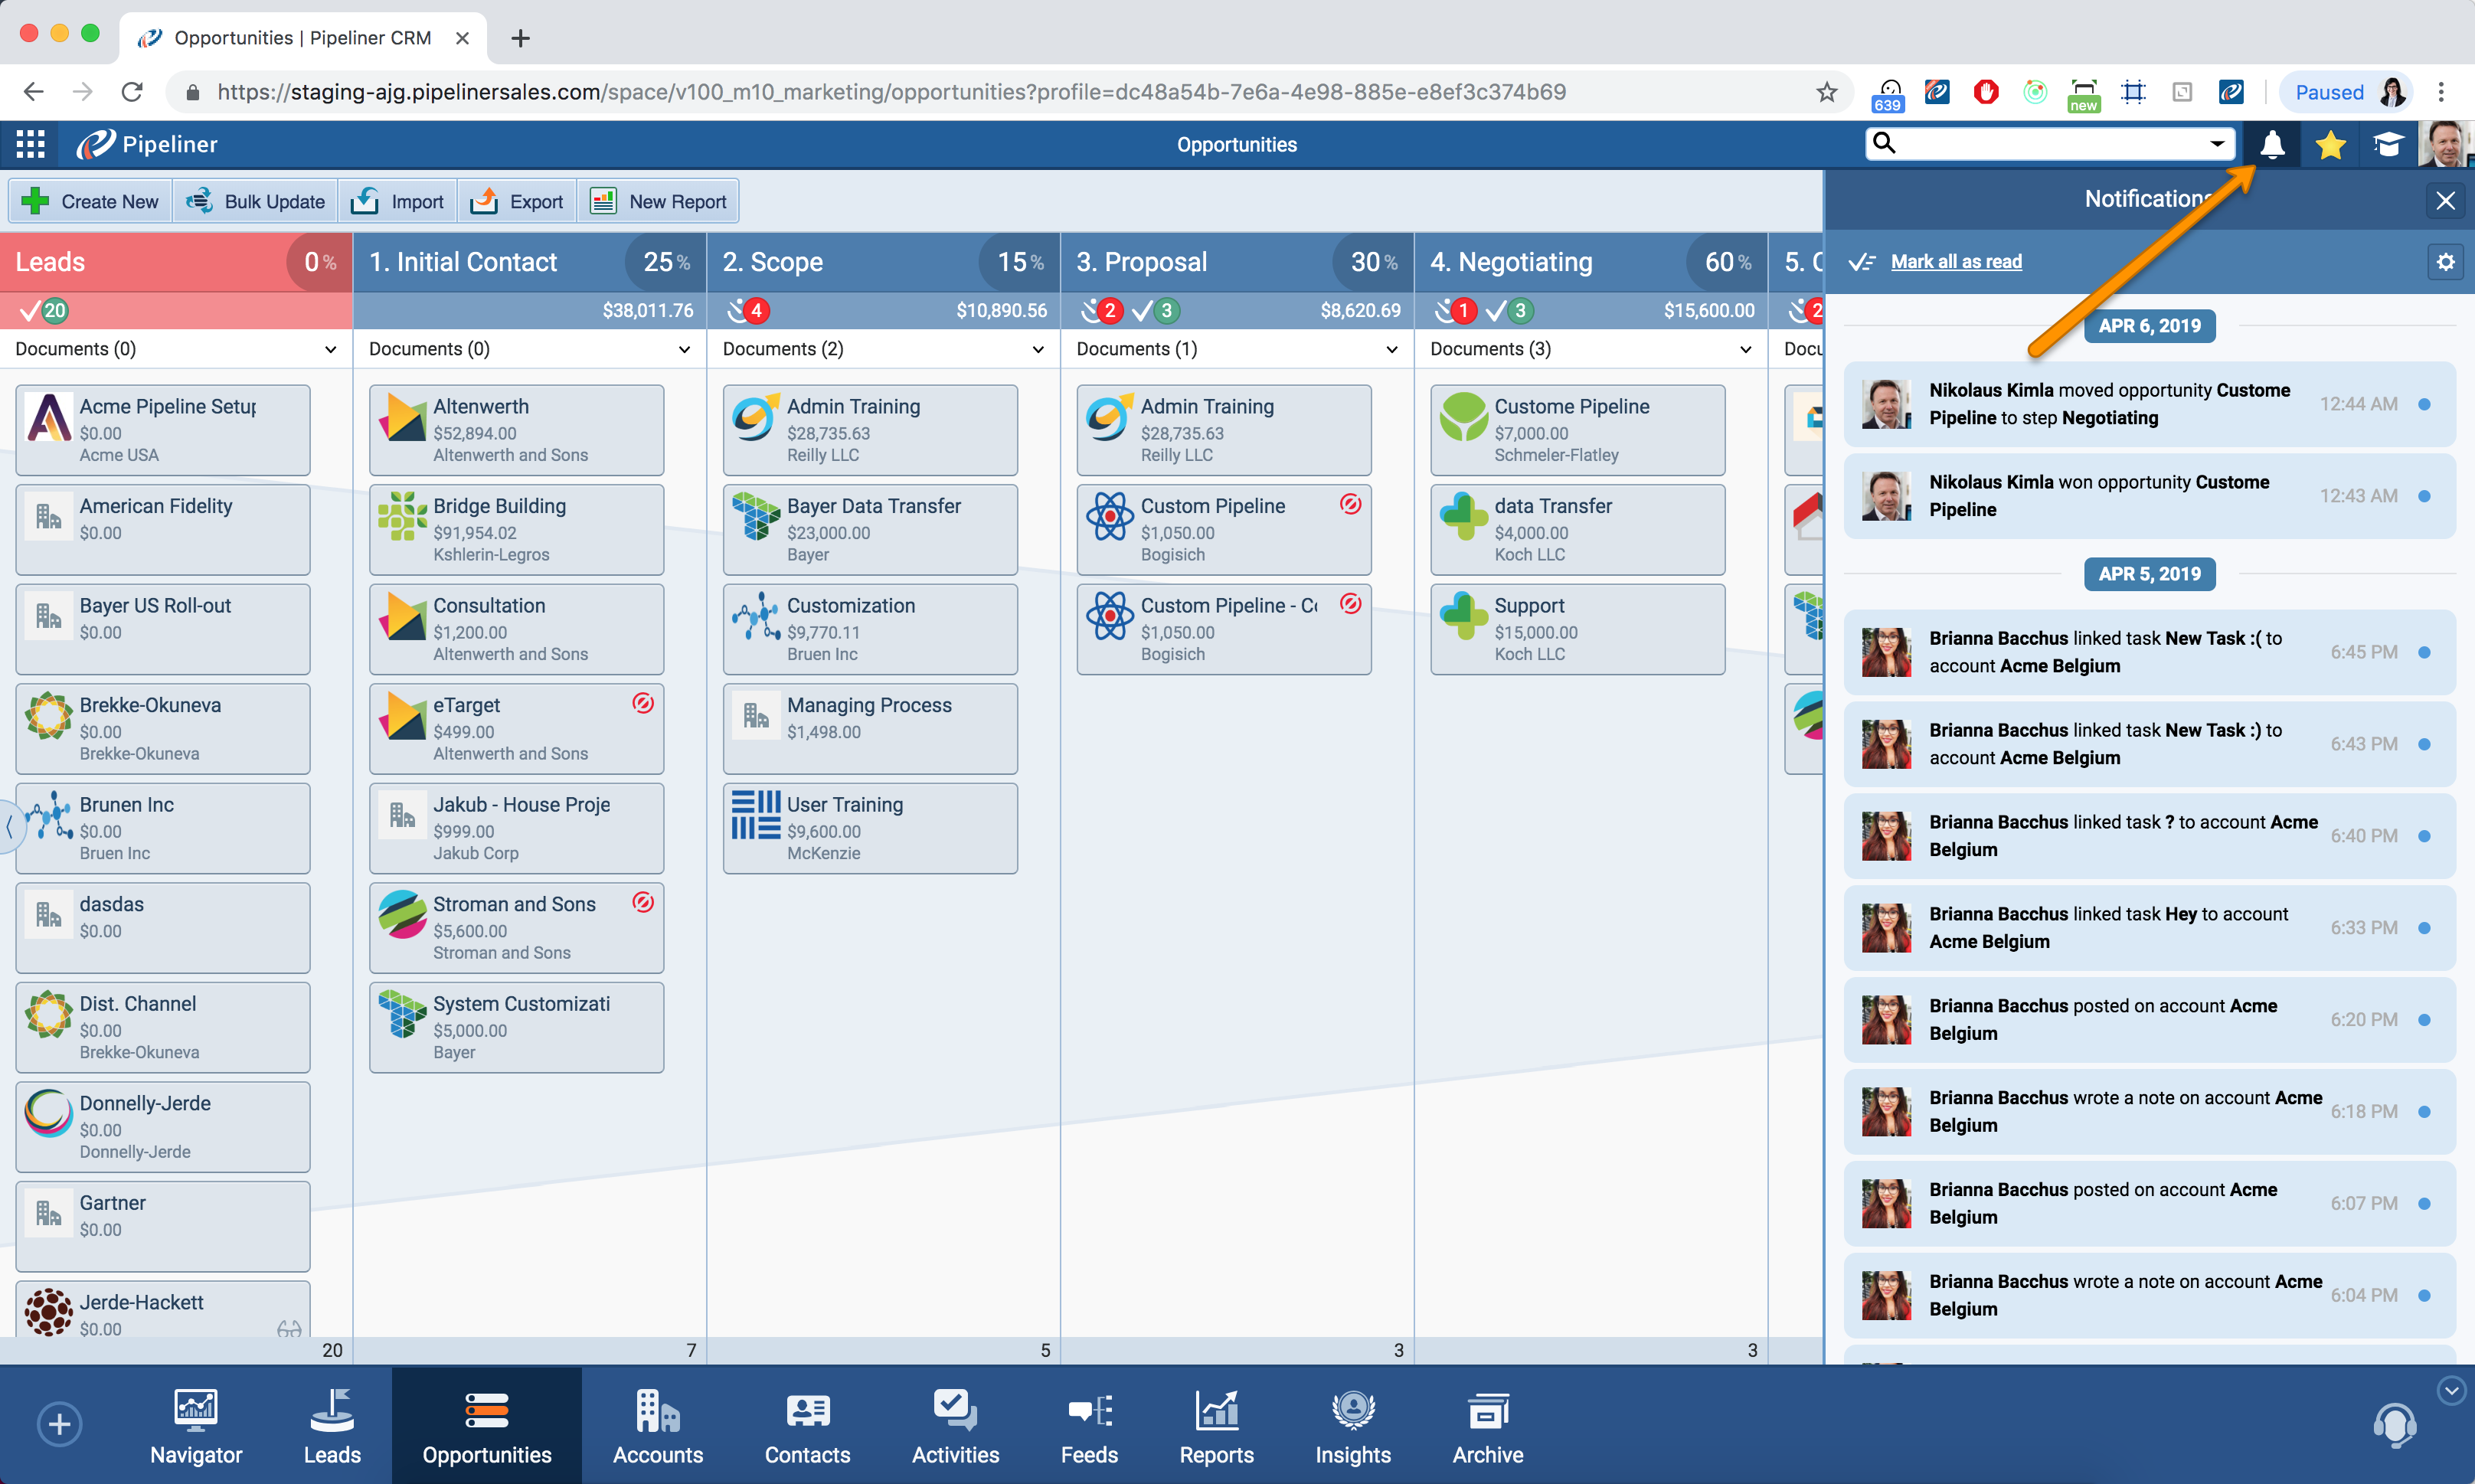Open the notifications bell icon
This screenshot has height=1484, width=2475.
point(2271,145)
